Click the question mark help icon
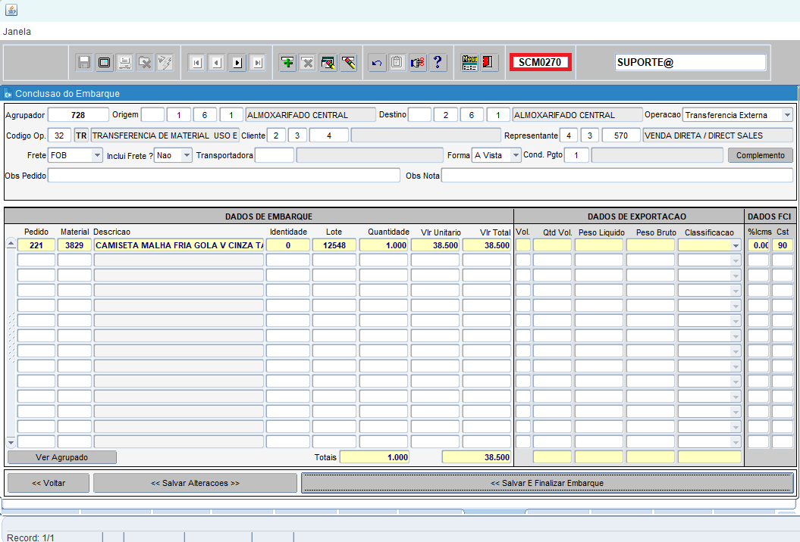Screen dimensions: 800x542 tap(438, 63)
